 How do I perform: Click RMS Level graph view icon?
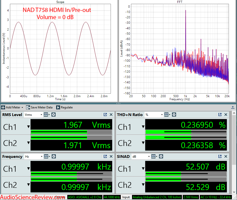tap(47, 115)
